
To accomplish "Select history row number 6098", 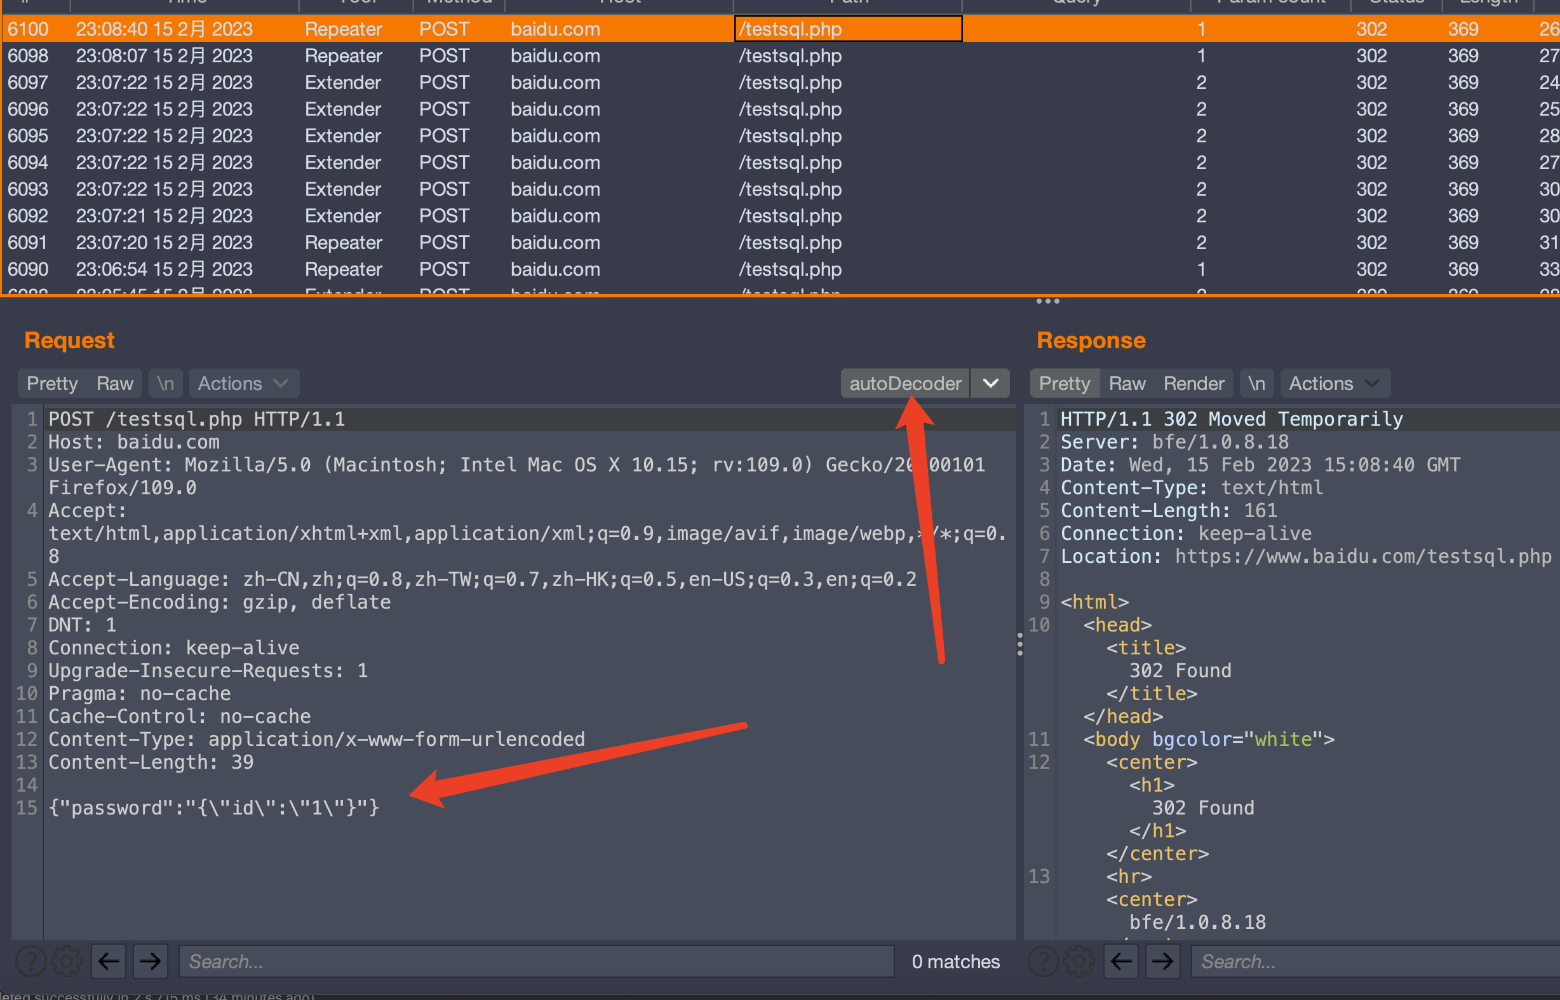I will pos(28,56).
